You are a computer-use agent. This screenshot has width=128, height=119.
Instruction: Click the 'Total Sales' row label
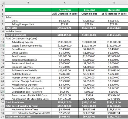[x=11, y=28]
